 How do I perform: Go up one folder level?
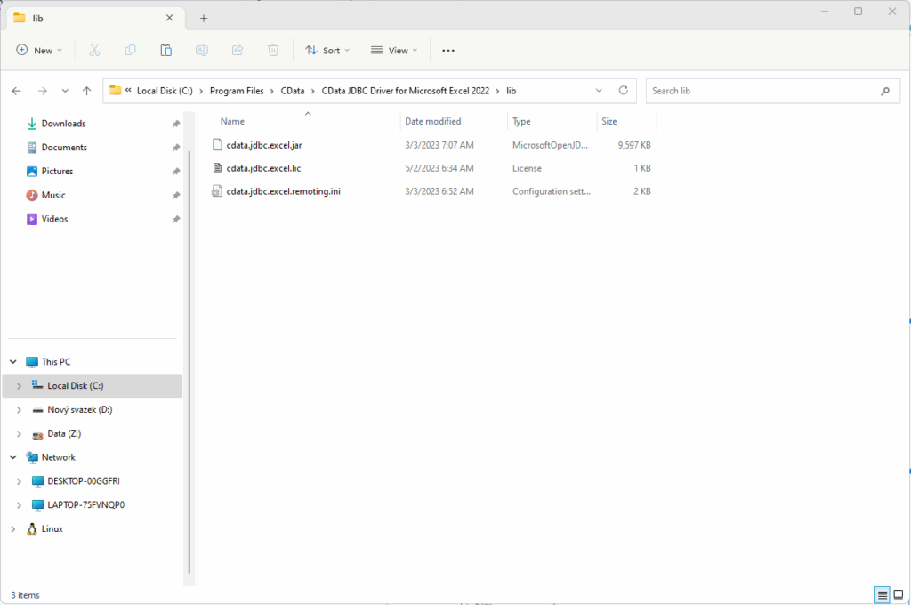point(86,91)
